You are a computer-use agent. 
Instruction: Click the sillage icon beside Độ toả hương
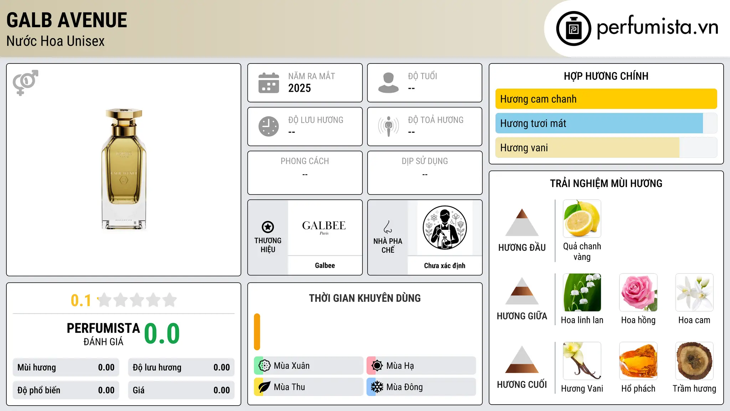click(x=389, y=126)
